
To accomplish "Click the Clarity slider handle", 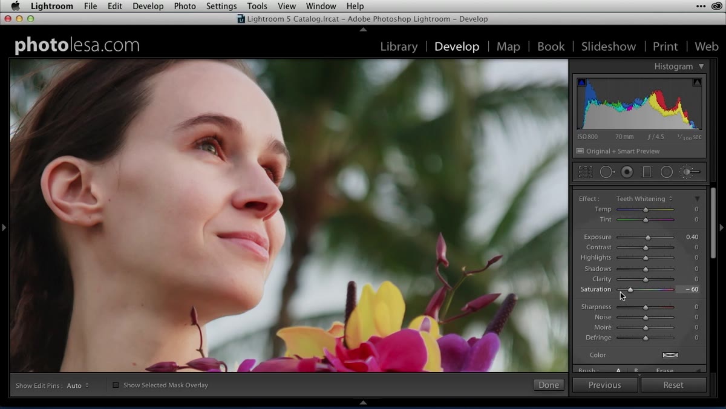I will click(646, 279).
